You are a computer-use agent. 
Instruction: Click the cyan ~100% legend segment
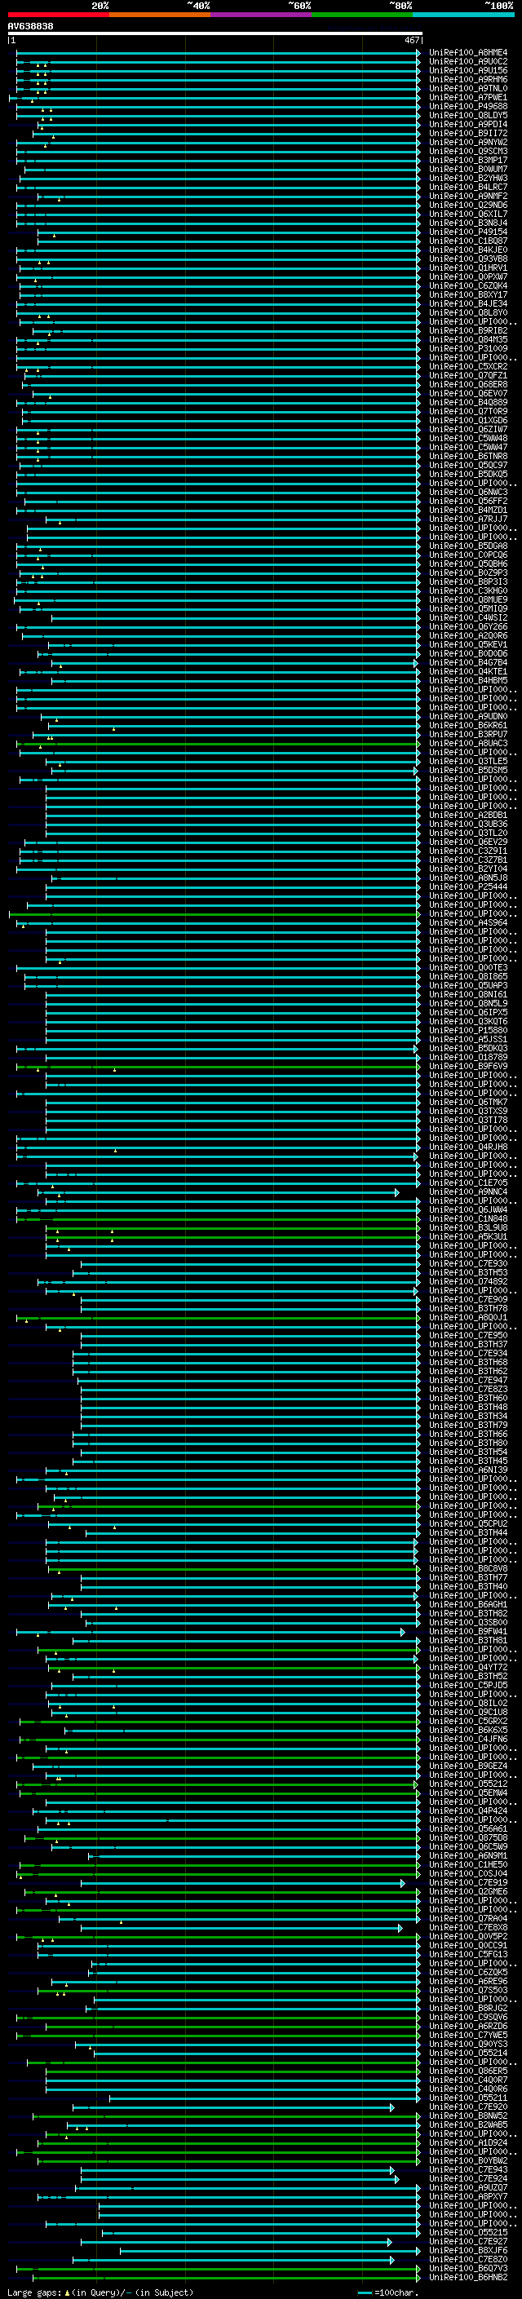tap(464, 15)
